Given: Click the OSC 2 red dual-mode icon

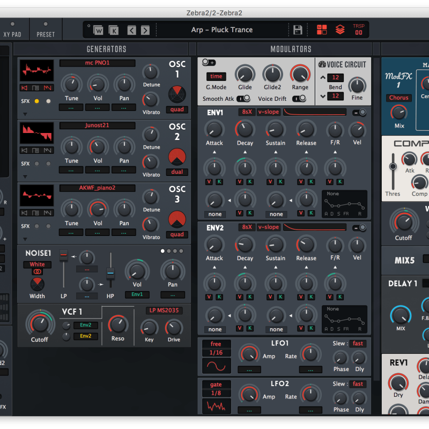Looking at the screenshot, I should pyautogui.click(x=177, y=157).
